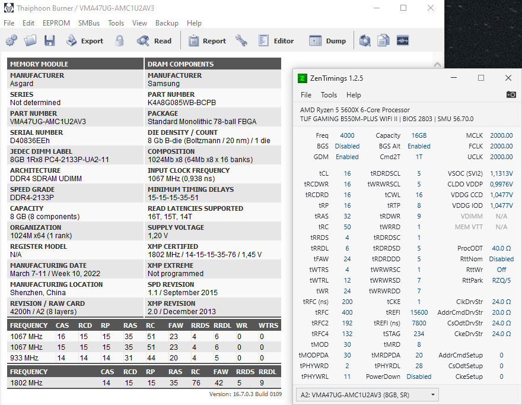
Task: Click the JEDEC DIMM label value
Action: pos(59,160)
